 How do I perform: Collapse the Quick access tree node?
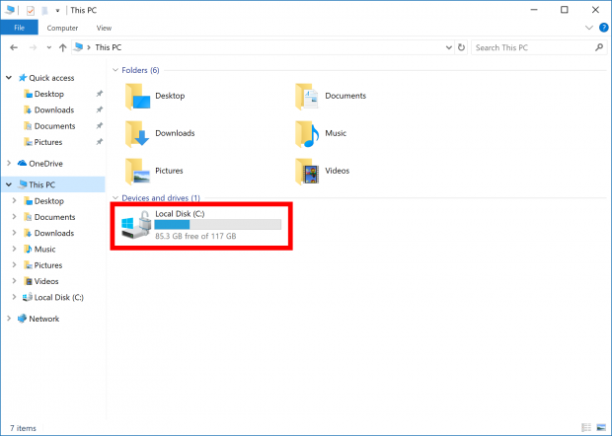pos(10,78)
